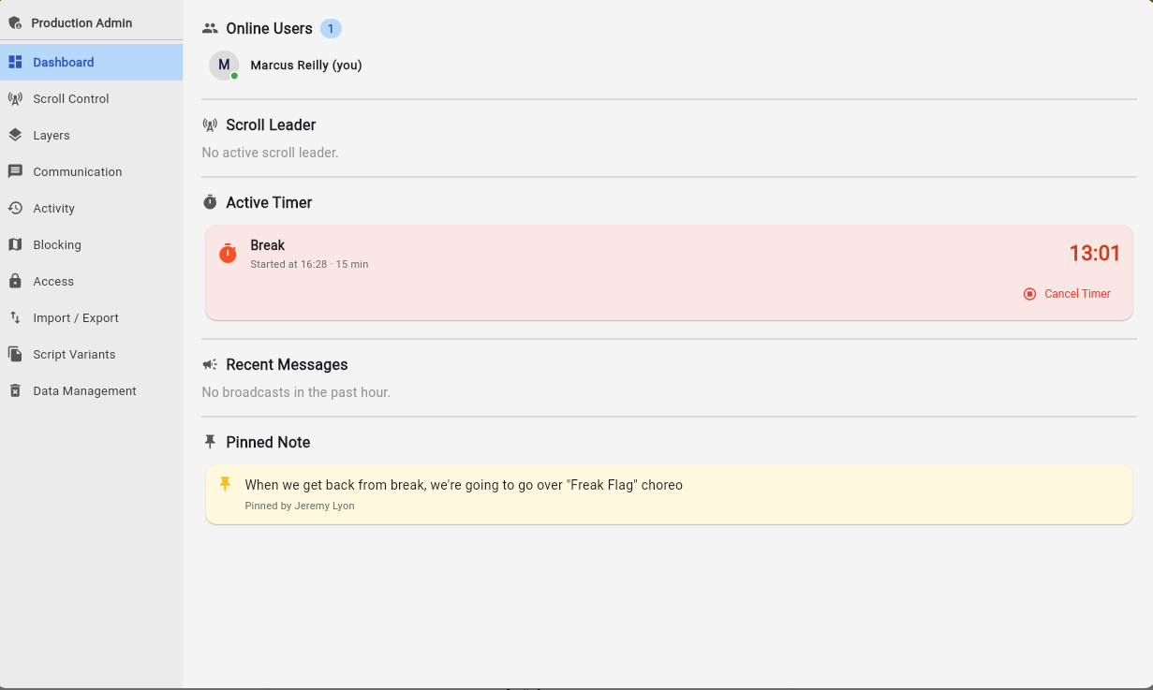Select the Blocking sidebar icon

[14, 244]
